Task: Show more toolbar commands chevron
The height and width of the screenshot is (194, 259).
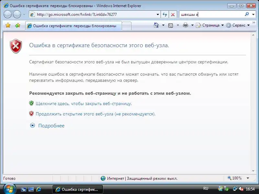Action: point(254,22)
